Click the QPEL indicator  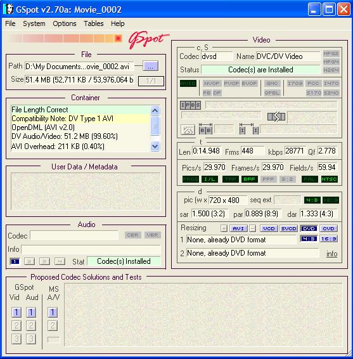pos(272,93)
